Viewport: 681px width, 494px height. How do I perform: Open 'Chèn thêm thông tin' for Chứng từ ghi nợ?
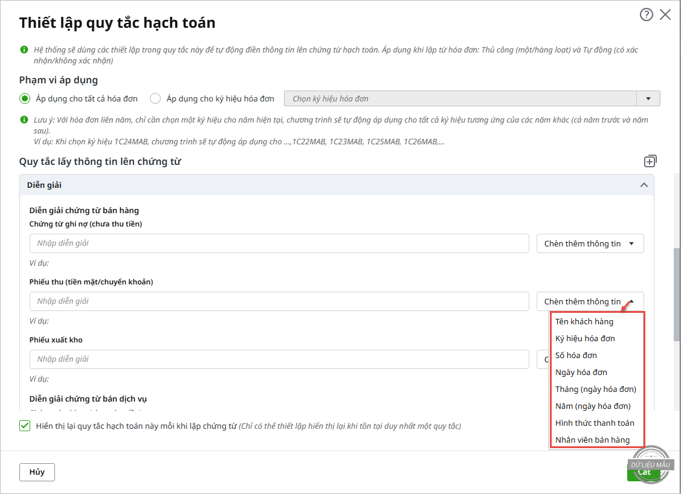pyautogui.click(x=590, y=243)
